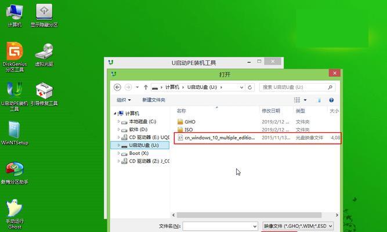
Task: Launch WinNTSetup from desktop
Action: pyautogui.click(x=15, y=133)
